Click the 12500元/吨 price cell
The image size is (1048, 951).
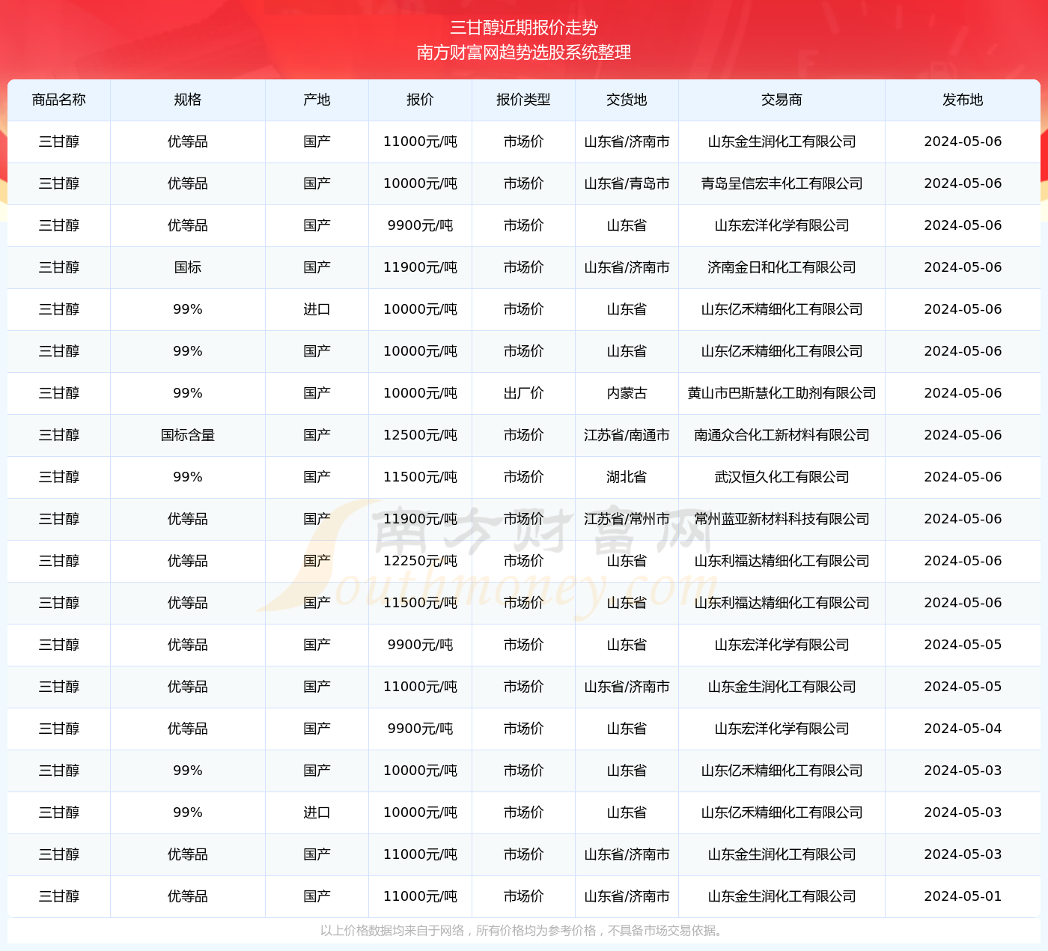420,435
